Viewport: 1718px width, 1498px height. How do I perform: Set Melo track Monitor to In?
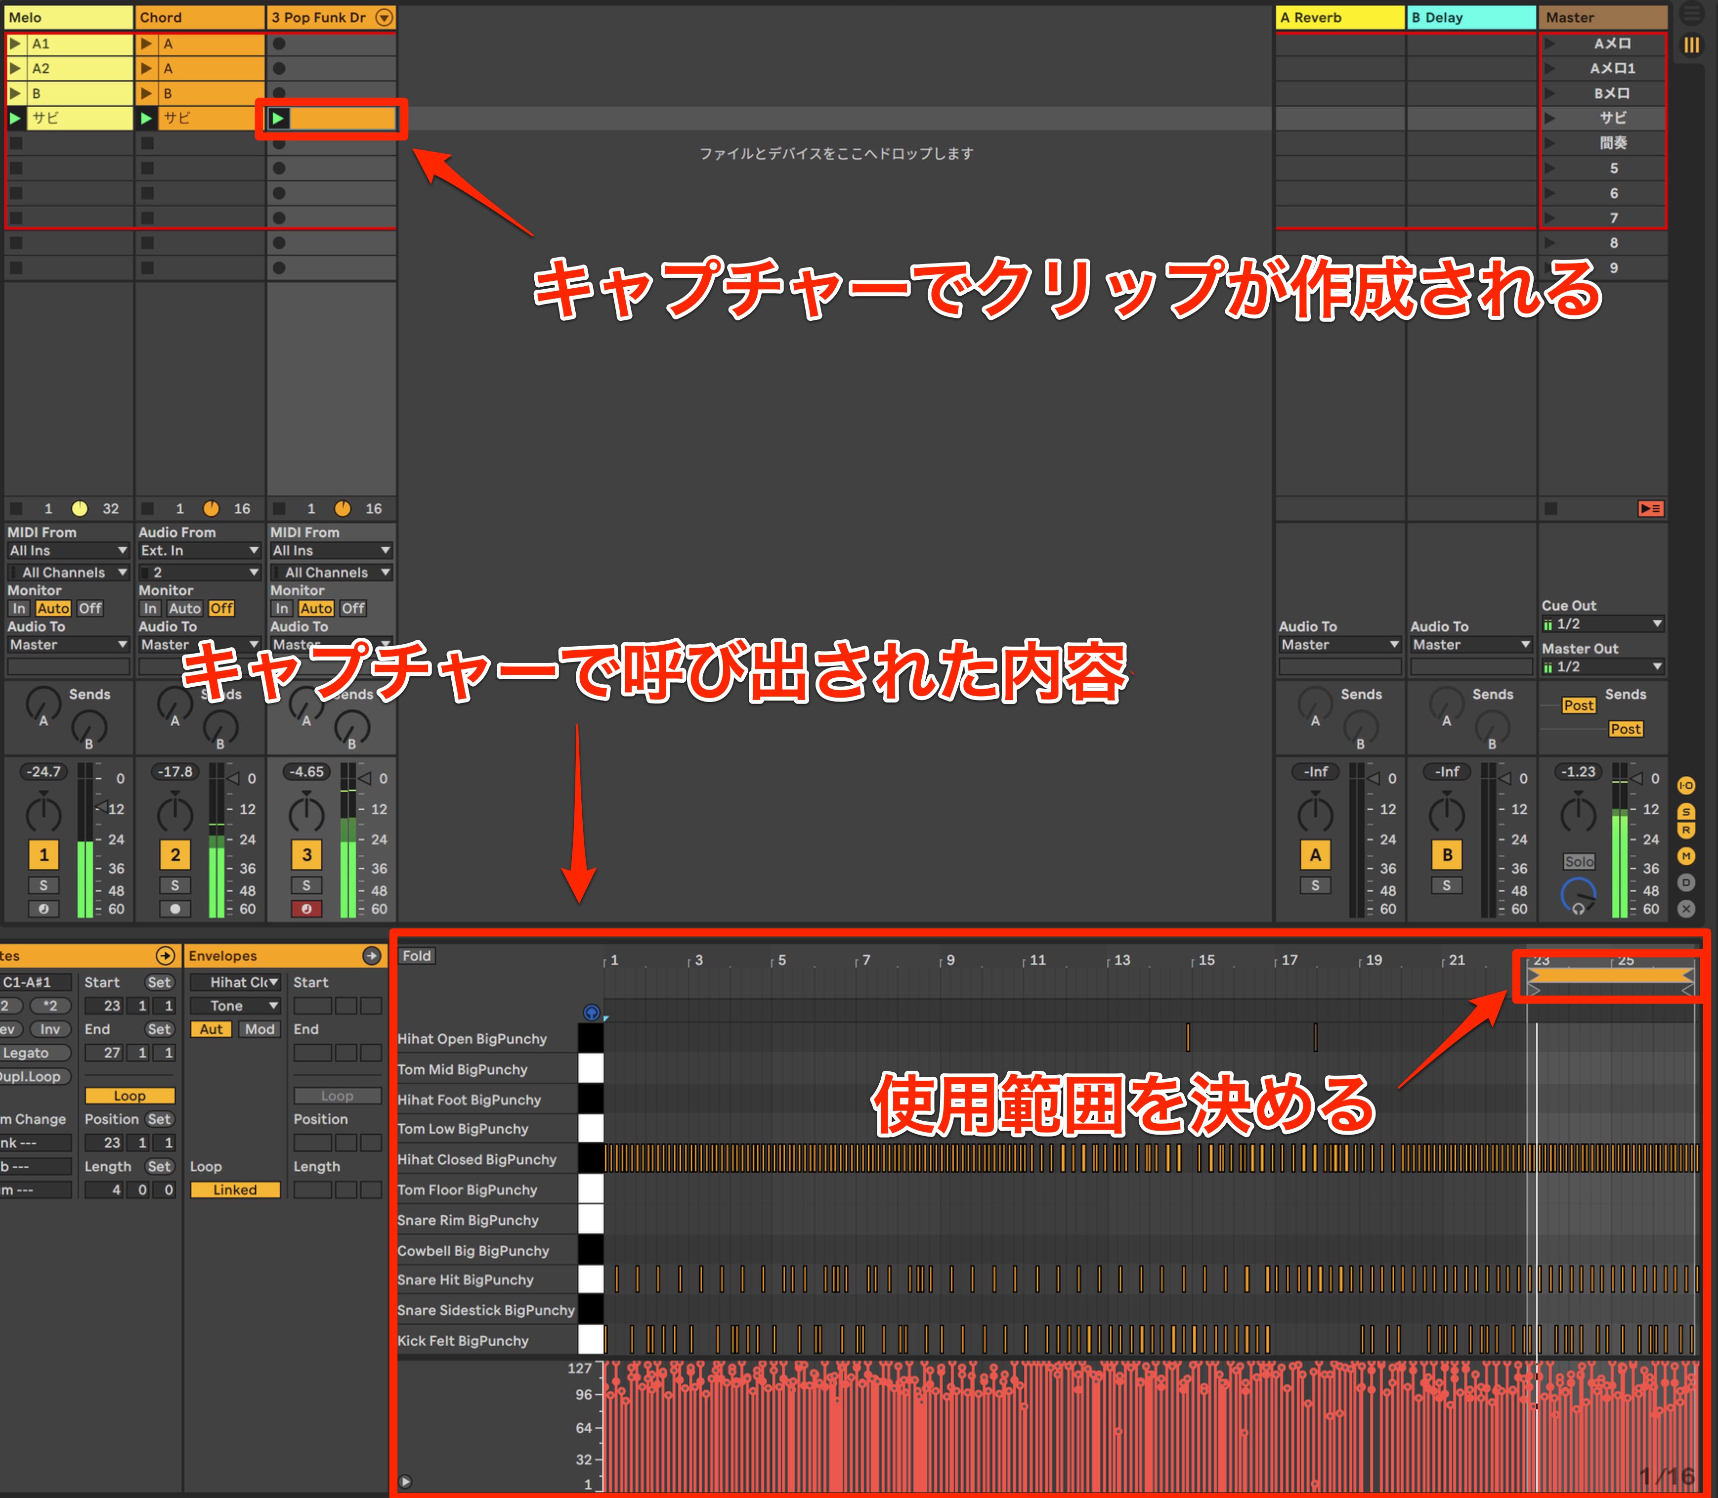coord(18,609)
